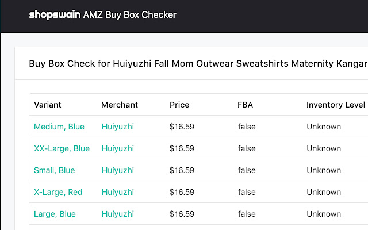Open the Medium, Blue variant link

click(59, 126)
